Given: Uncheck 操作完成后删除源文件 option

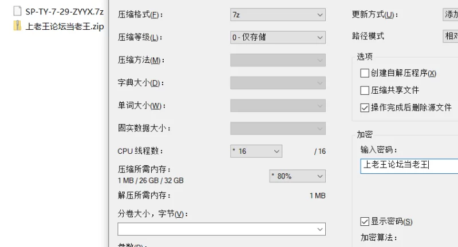Looking at the screenshot, I should point(365,107).
